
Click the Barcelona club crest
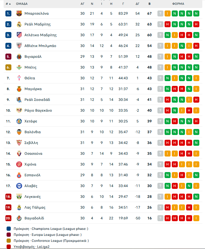[19, 13]
